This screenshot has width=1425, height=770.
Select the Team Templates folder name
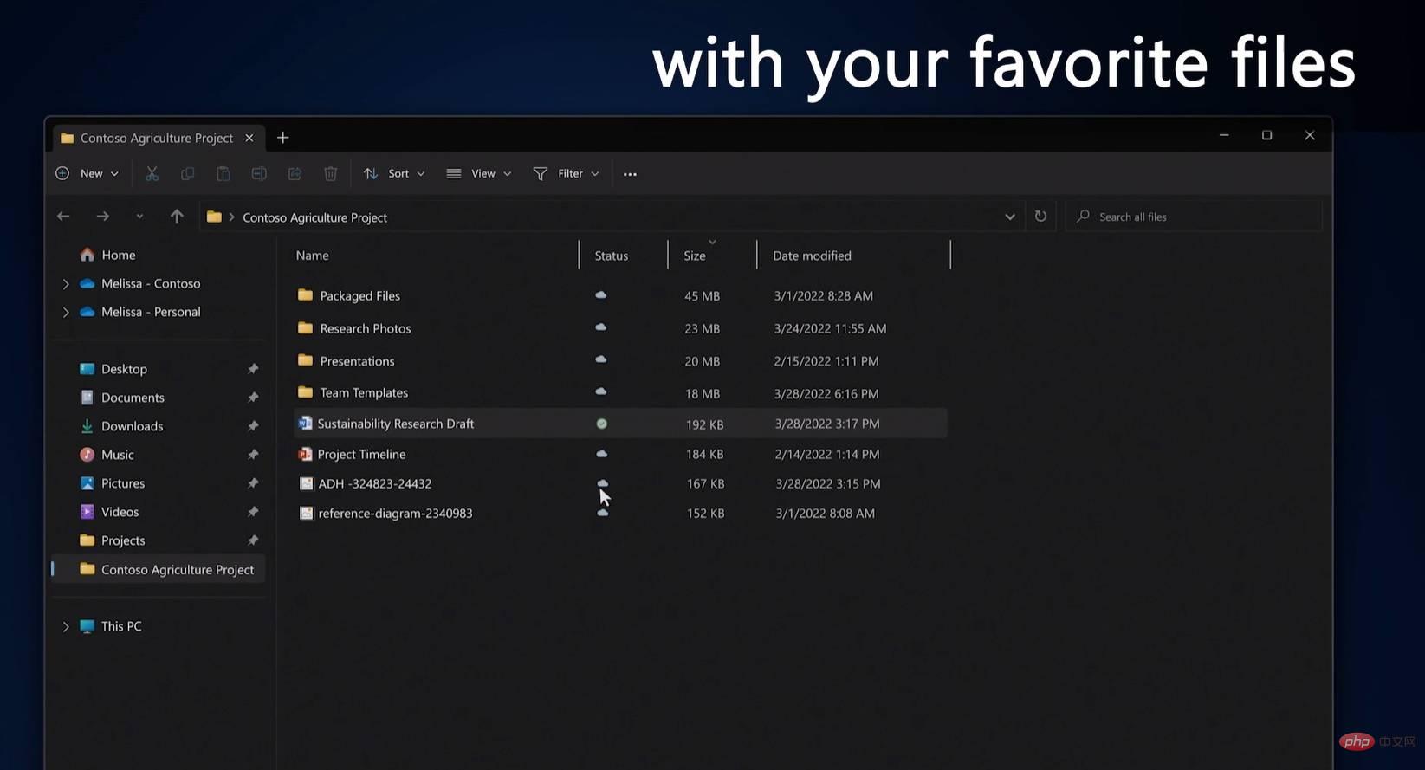[x=364, y=392]
